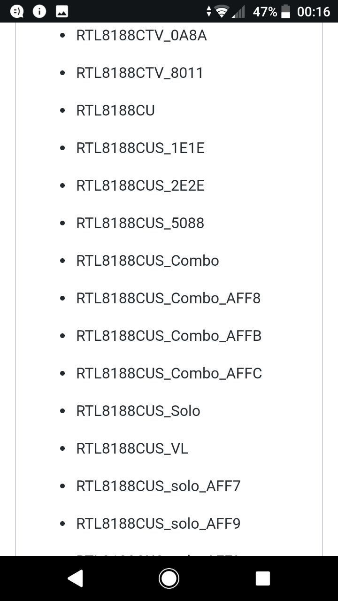This screenshot has height=601, width=338.
Task: Tap the 00:16 clock in status bar
Action: tap(314, 12)
